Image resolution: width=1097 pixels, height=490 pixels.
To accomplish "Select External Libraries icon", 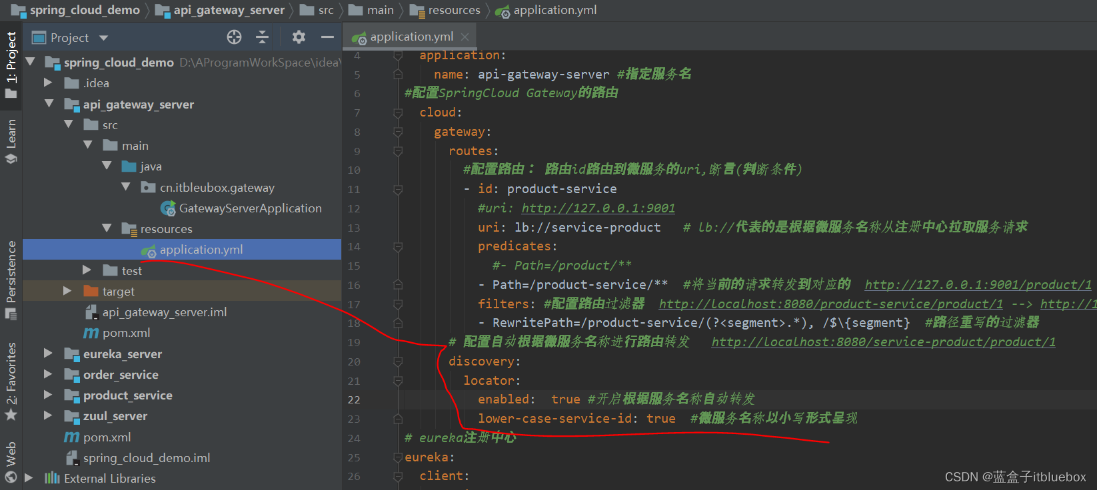I will (52, 478).
